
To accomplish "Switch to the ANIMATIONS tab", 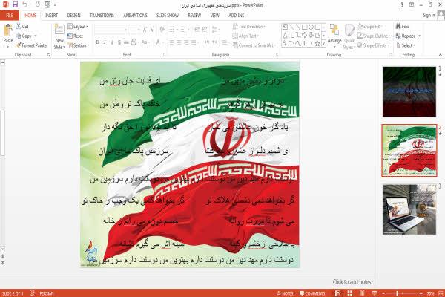I will point(136,16).
